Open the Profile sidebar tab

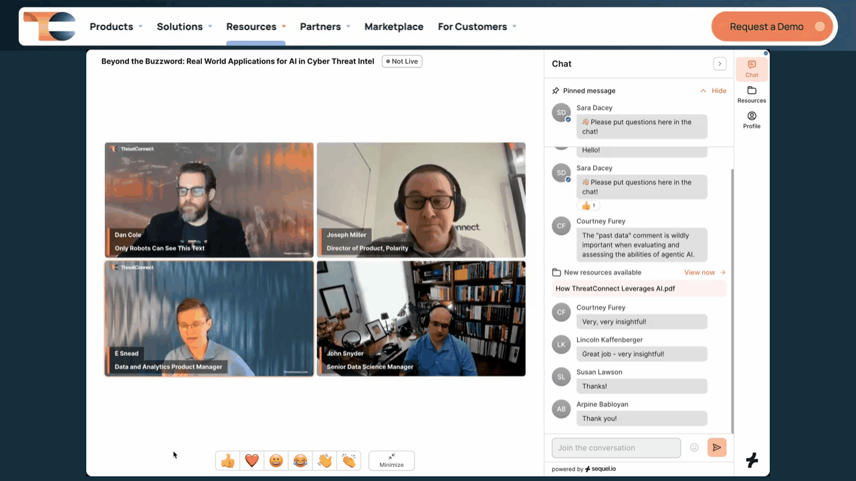[752, 120]
